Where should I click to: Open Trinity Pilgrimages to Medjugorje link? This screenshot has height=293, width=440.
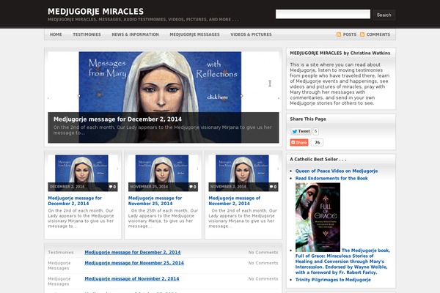tap(333, 280)
